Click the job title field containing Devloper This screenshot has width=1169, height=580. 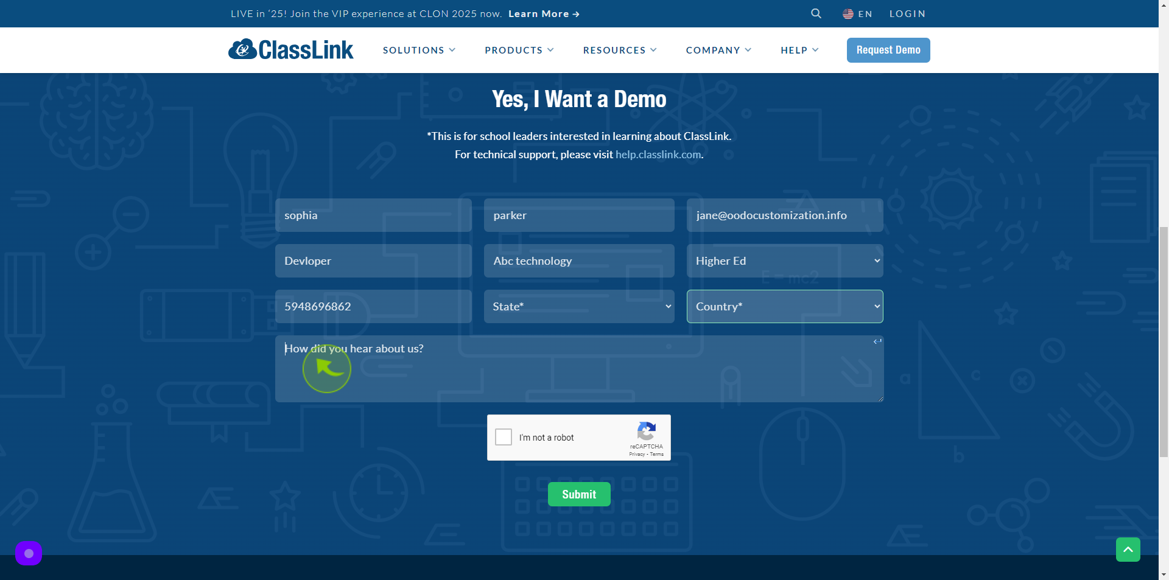point(373,260)
